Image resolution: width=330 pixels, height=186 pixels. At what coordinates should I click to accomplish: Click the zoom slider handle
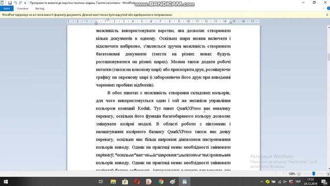point(313,174)
